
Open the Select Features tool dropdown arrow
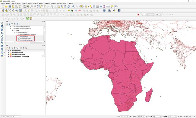(84, 7)
